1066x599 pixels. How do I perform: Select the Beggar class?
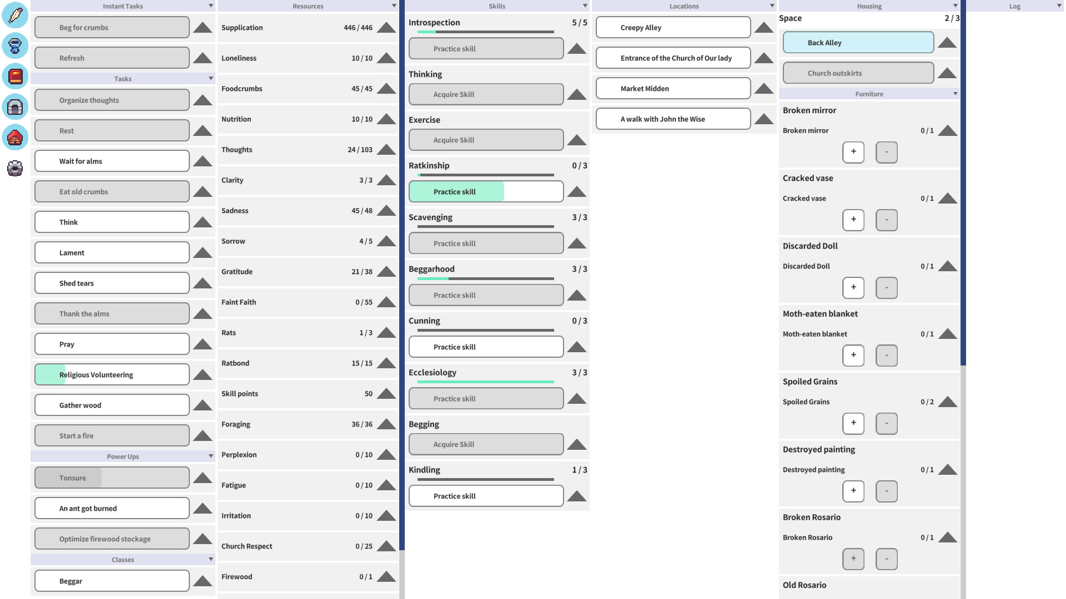pos(112,581)
